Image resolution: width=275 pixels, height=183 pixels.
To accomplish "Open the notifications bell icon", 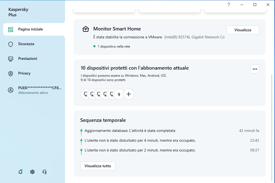I will point(20,172).
